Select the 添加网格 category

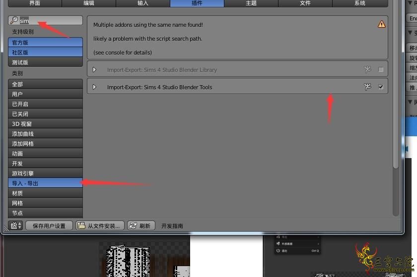[46, 143]
